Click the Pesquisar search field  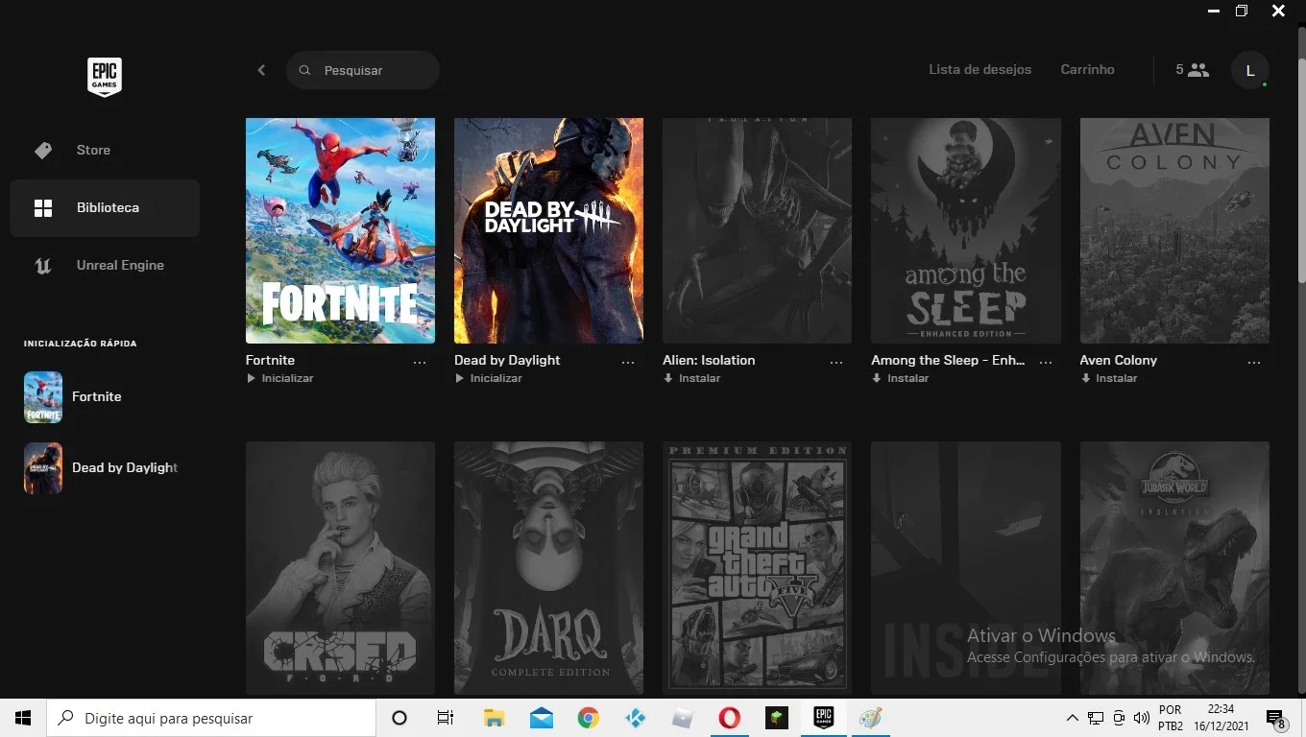pos(363,70)
